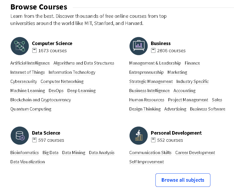
Task: Open Blockchain and Cryptocurrency courses
Action: click(x=41, y=100)
